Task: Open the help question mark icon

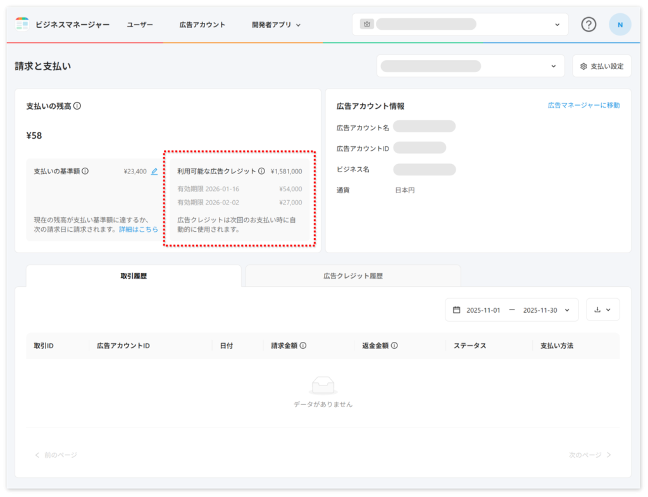Action: coord(589,25)
